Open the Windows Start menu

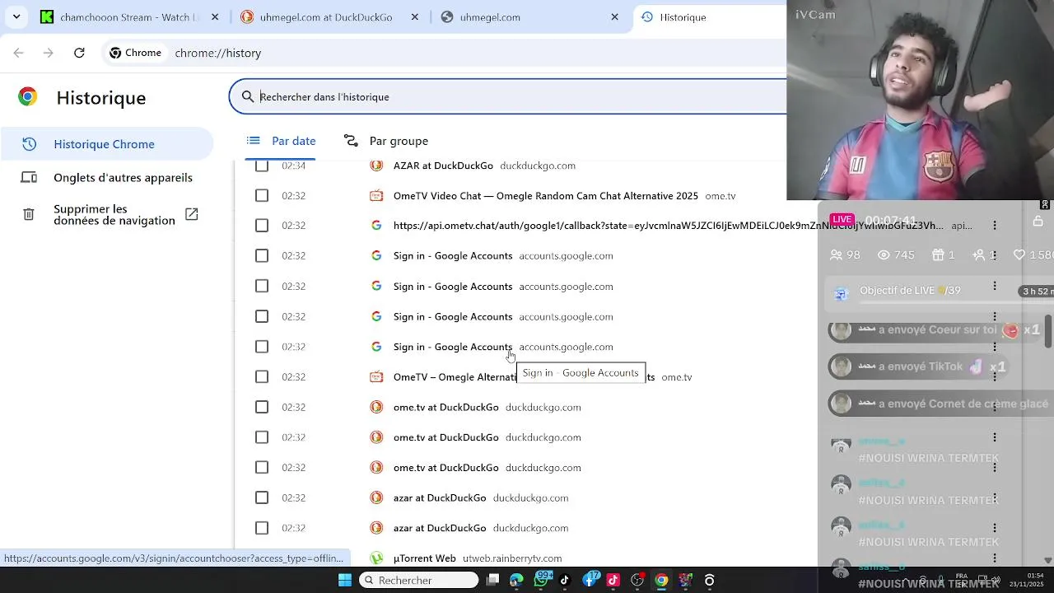345,581
